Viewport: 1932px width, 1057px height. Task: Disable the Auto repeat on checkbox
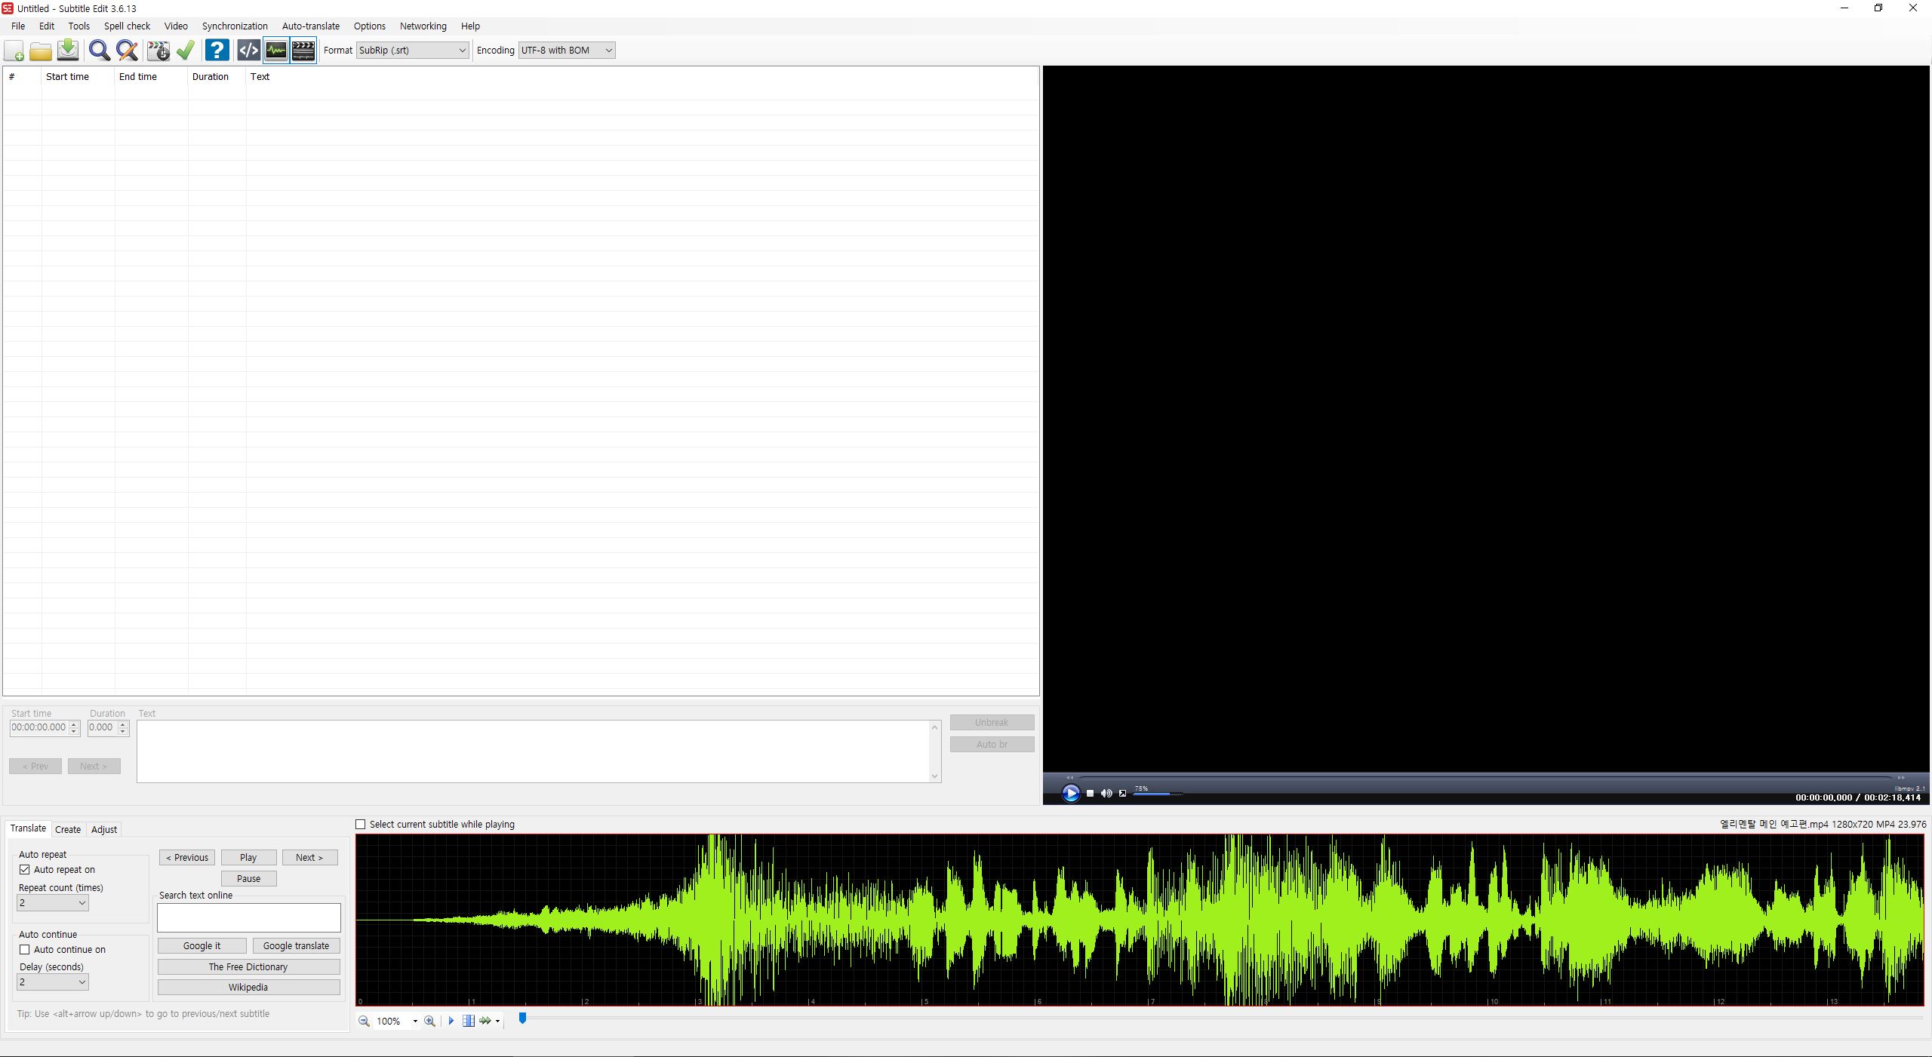25,870
